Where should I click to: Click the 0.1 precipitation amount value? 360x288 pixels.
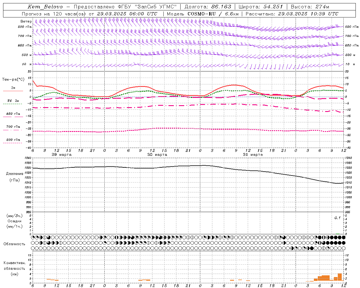click(x=337, y=218)
